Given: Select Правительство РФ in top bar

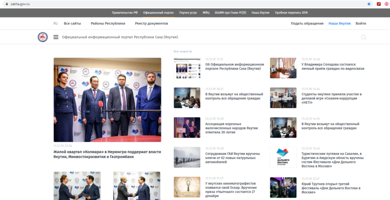Looking at the screenshot, I should pos(125,13).
